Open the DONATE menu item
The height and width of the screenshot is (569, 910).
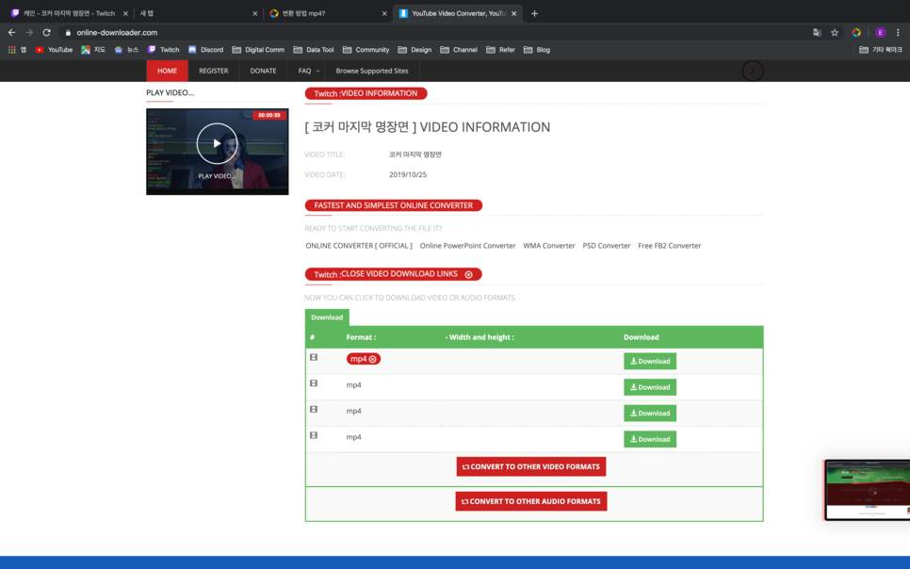pyautogui.click(x=263, y=71)
